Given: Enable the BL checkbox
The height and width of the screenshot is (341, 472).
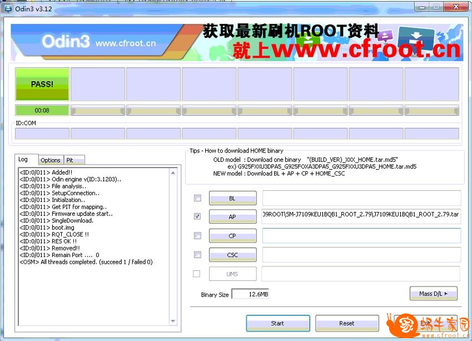Looking at the screenshot, I should click(x=197, y=198).
